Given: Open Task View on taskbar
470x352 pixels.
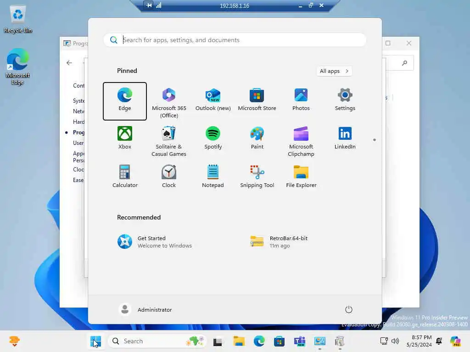Looking at the screenshot, I should (218, 341).
